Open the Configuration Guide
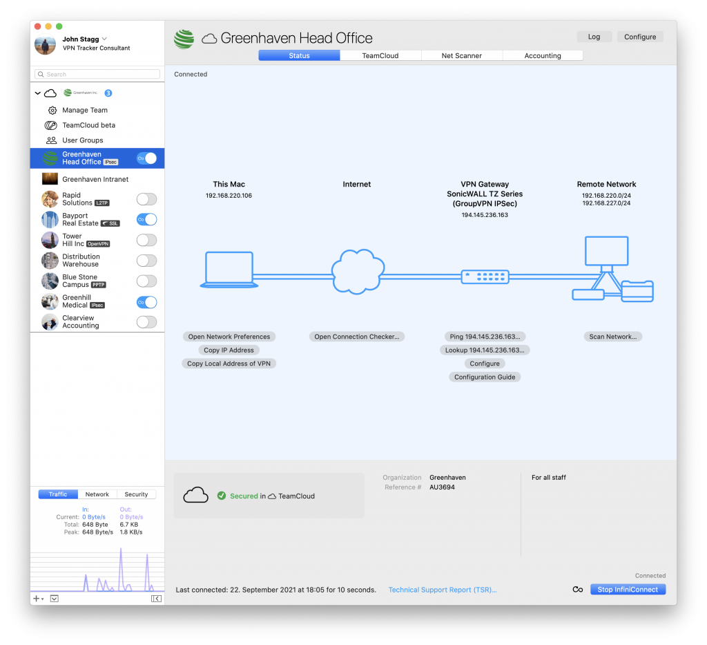 click(x=485, y=377)
